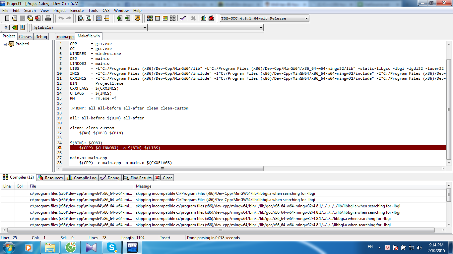Open the Profile analysis bar chart icon
Viewport: 453px width, 254px height.
(x=203, y=18)
